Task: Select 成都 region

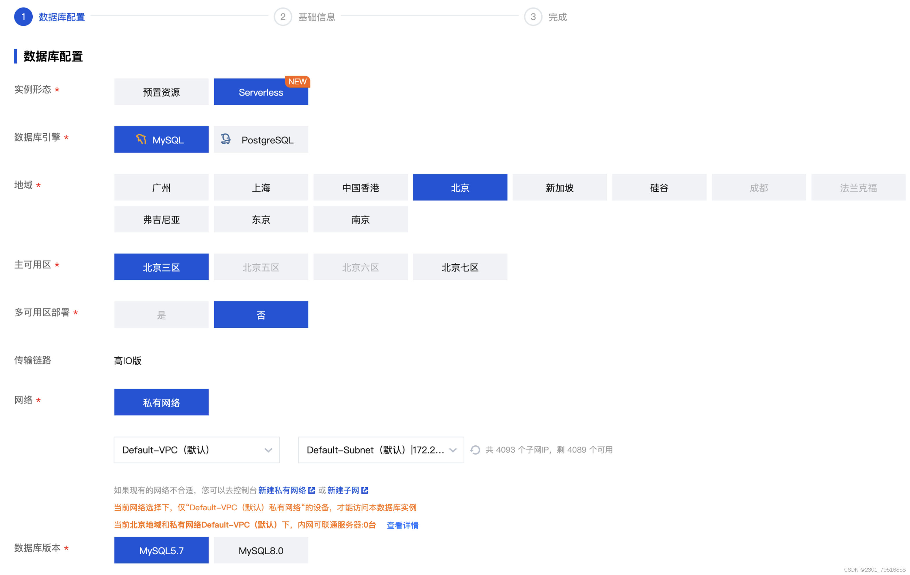Action: point(759,187)
